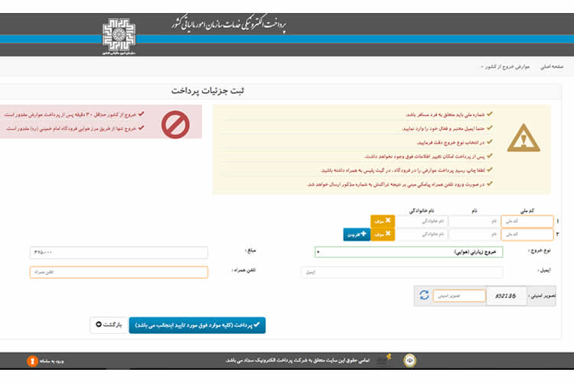Click the تصویر امنیتی captcha text box
The height and width of the screenshot is (382, 574).
click(459, 296)
